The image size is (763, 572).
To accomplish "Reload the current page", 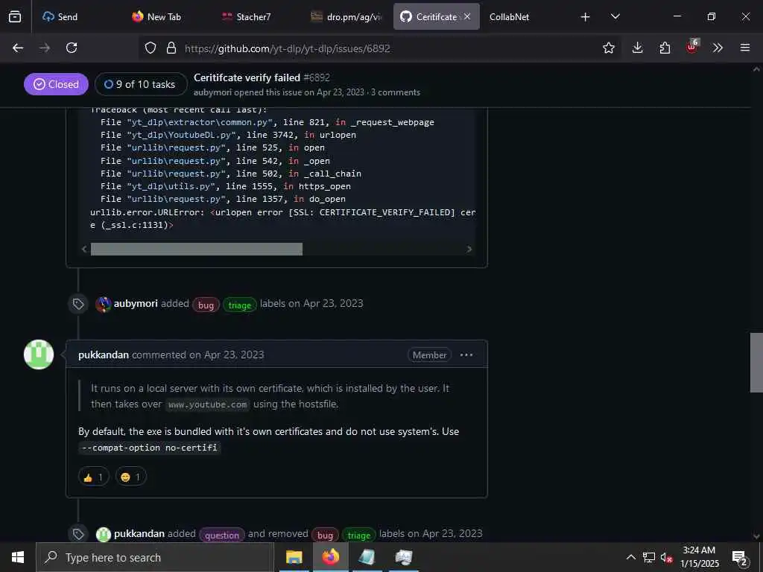I will point(72,48).
